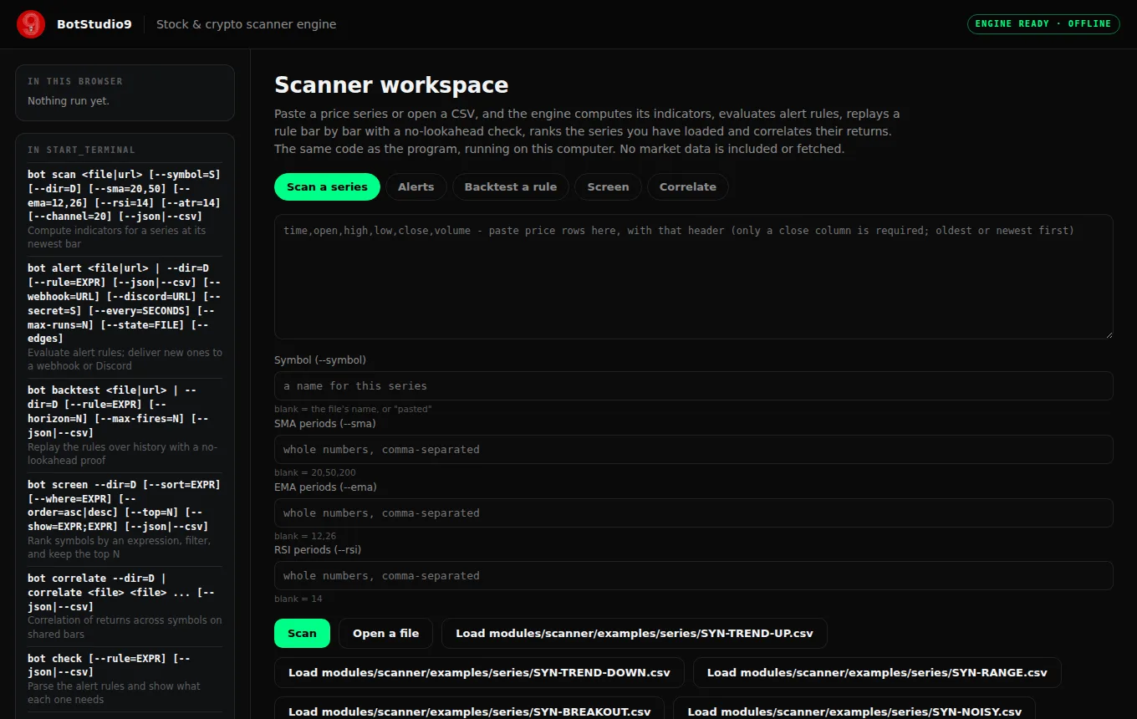Click "Replay the rules over history" description
The height and width of the screenshot is (719, 1137).
tap(122, 453)
